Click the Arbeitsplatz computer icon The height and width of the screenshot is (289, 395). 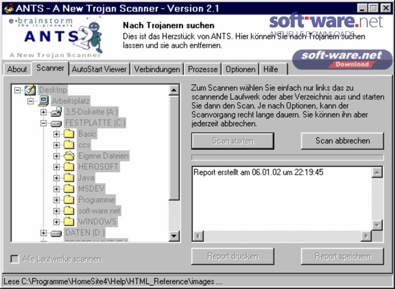pos(43,101)
